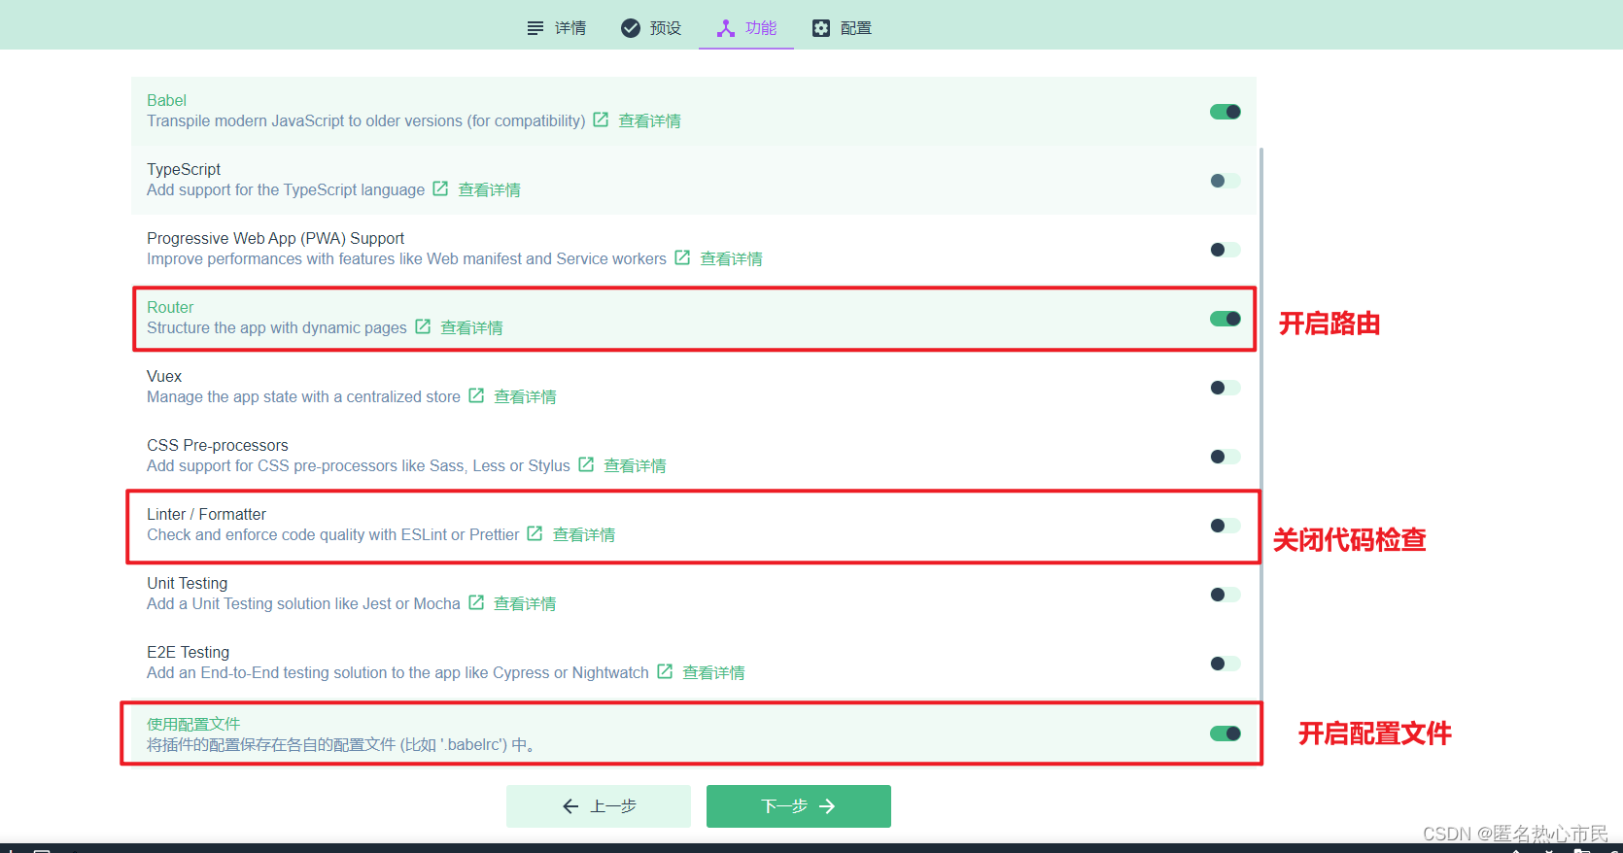Click external link icon in Router row

tap(423, 326)
